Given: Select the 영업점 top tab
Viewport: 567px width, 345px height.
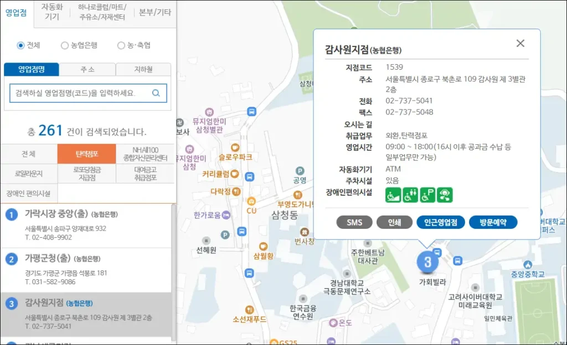Looking at the screenshot, I should pyautogui.click(x=16, y=13).
